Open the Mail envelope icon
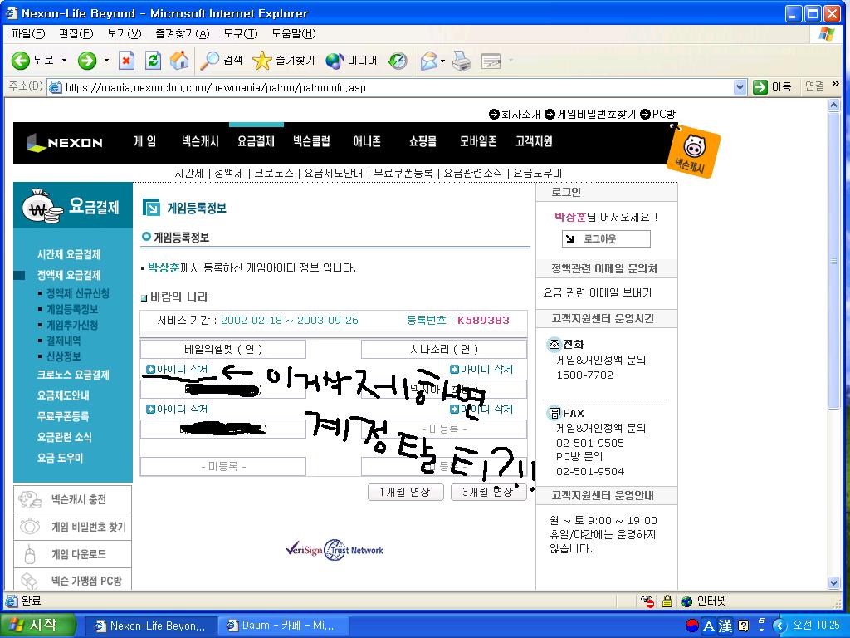This screenshot has width=850, height=638. click(429, 60)
